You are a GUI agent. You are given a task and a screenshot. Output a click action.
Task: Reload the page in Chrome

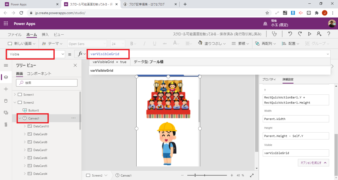[x=21, y=13]
